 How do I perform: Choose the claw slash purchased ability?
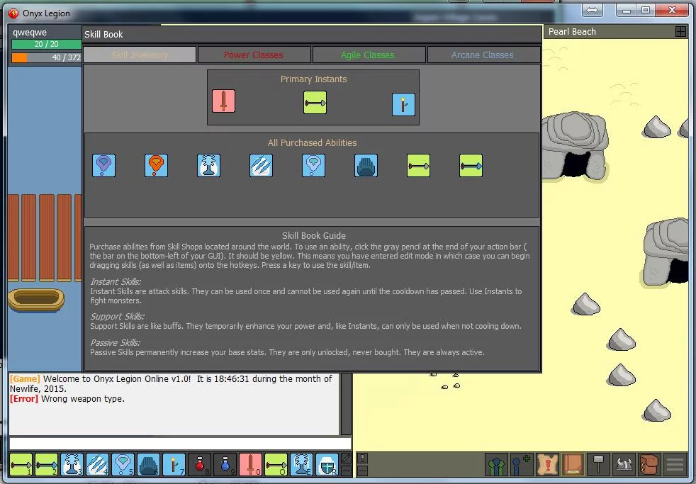coord(261,166)
